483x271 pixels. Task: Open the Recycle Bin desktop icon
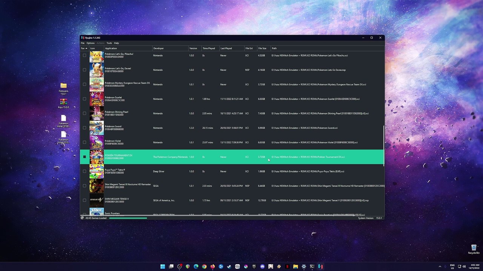(x=474, y=249)
